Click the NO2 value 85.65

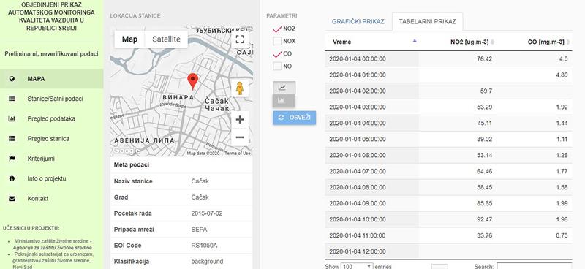coord(484,203)
